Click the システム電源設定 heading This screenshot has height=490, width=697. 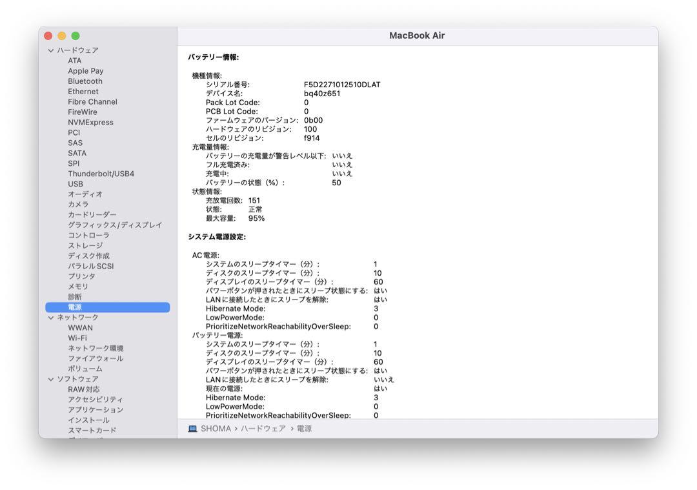coord(217,236)
